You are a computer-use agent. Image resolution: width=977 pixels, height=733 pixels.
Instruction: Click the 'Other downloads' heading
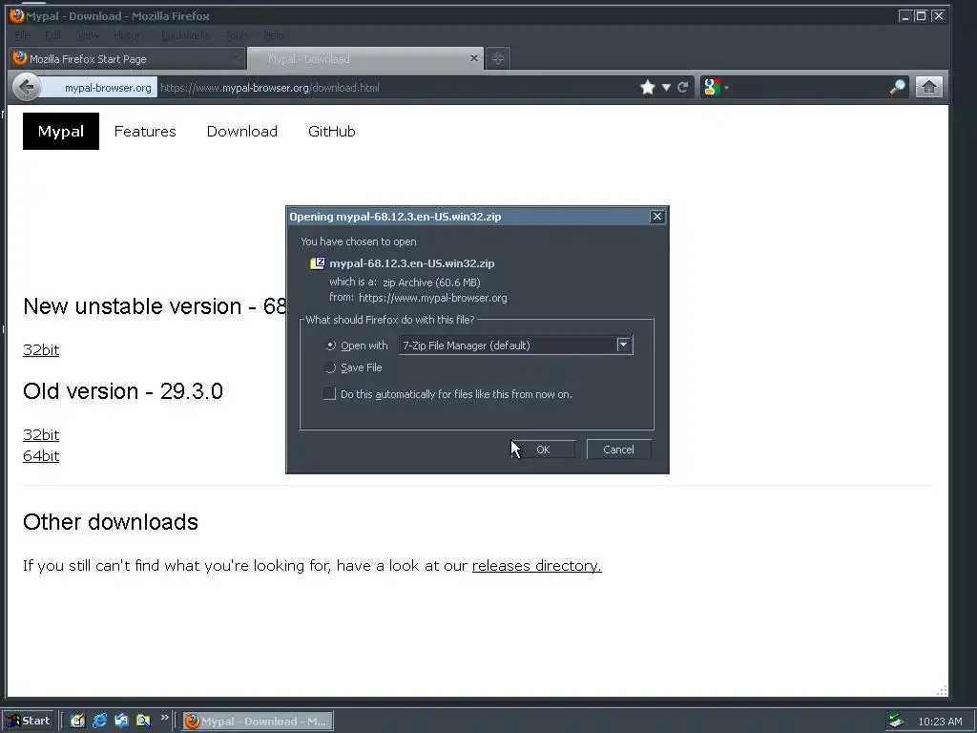click(x=111, y=522)
